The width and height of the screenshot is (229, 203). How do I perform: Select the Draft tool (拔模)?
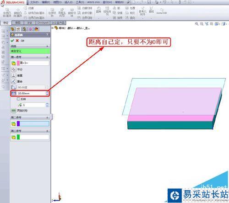point(118,13)
